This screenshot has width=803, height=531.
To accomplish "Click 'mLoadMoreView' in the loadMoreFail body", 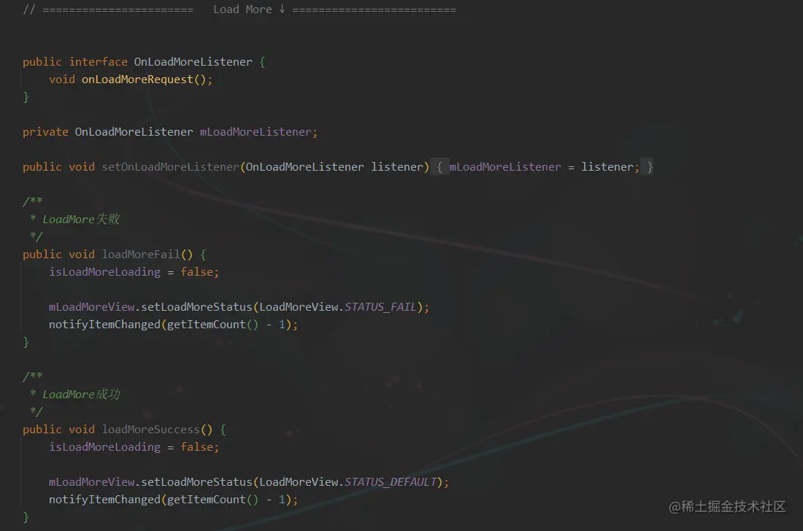I will [92, 307].
